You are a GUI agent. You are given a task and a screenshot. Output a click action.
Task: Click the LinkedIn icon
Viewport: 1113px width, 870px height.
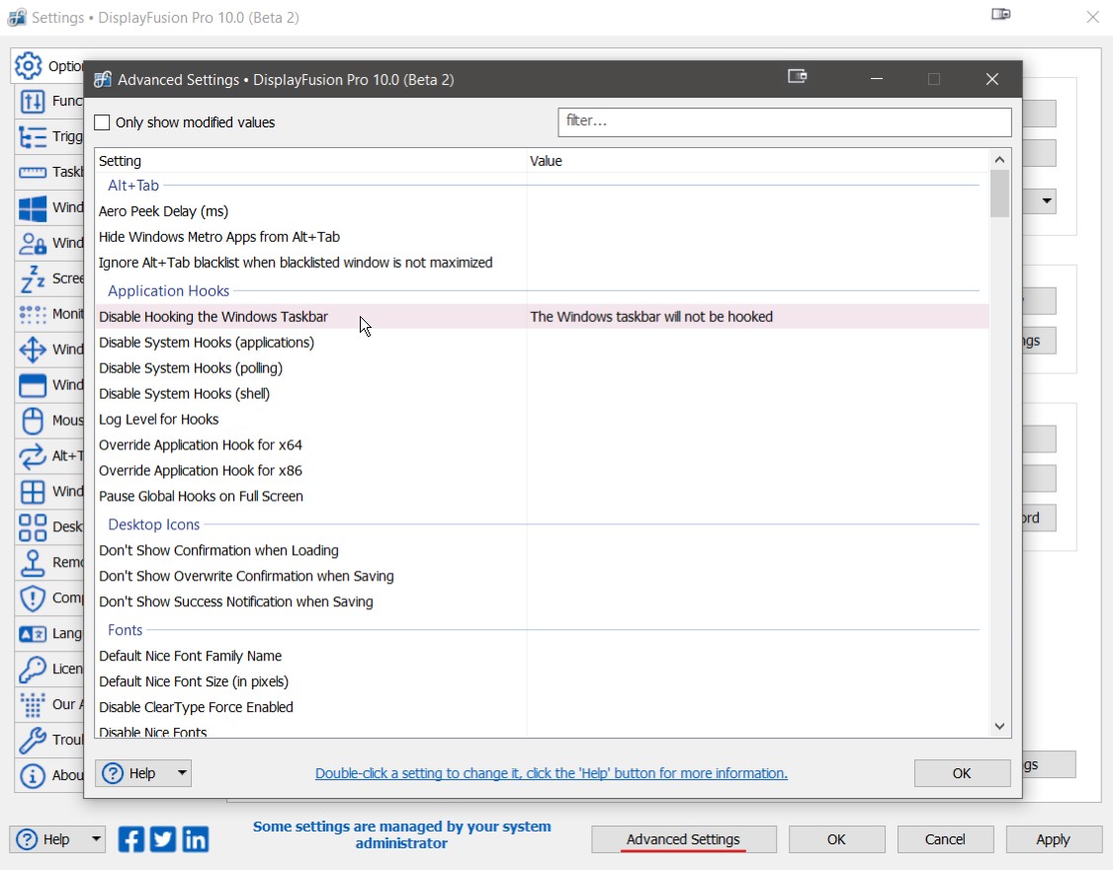pyautogui.click(x=196, y=839)
